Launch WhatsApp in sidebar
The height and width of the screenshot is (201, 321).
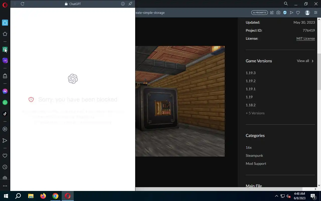[5, 103]
